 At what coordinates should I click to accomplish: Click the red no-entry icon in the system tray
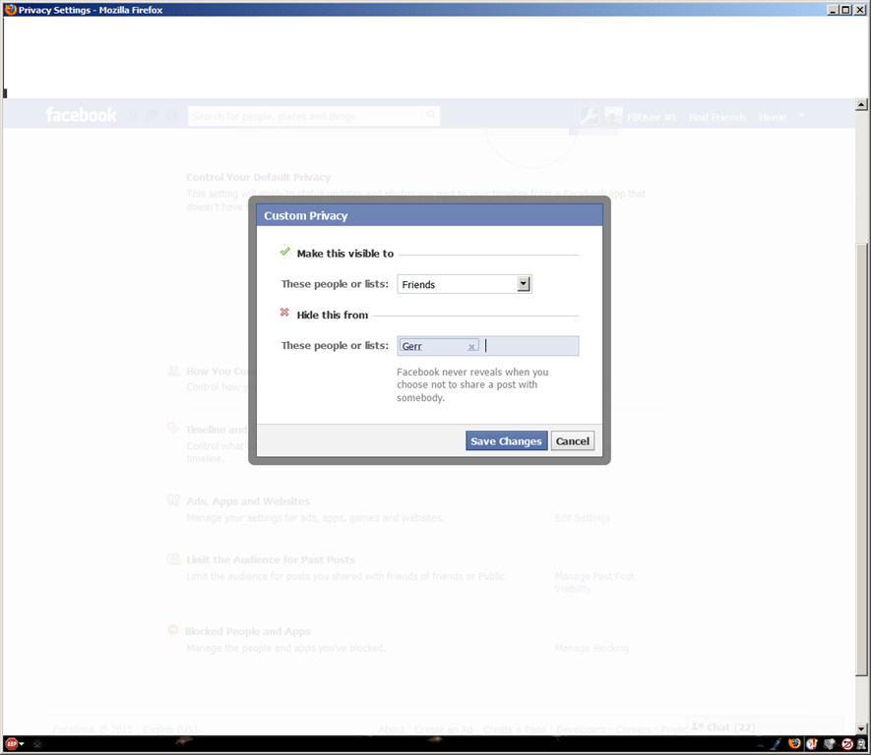click(x=847, y=744)
